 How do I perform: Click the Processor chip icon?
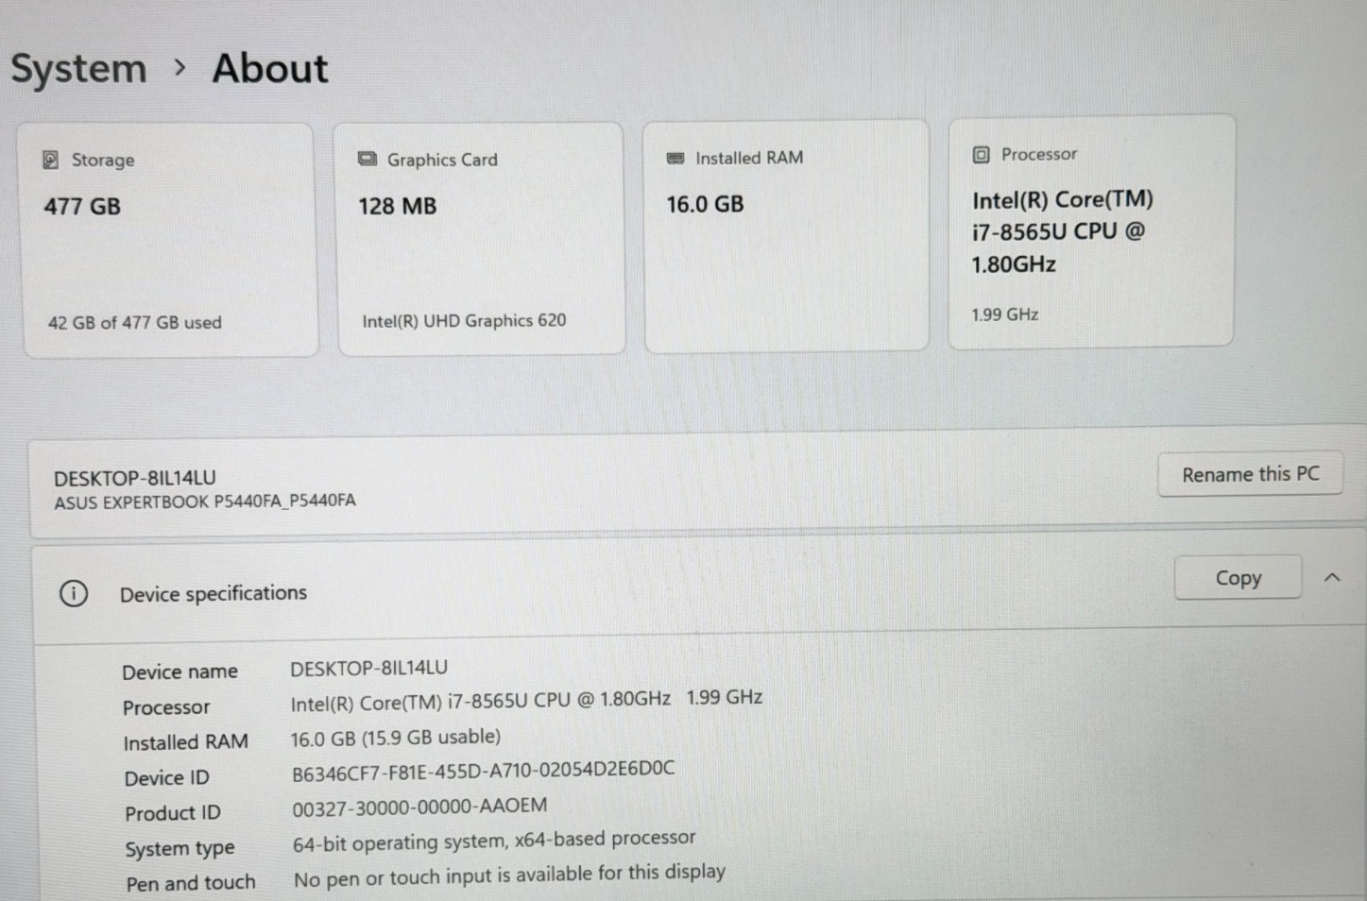[x=982, y=154]
